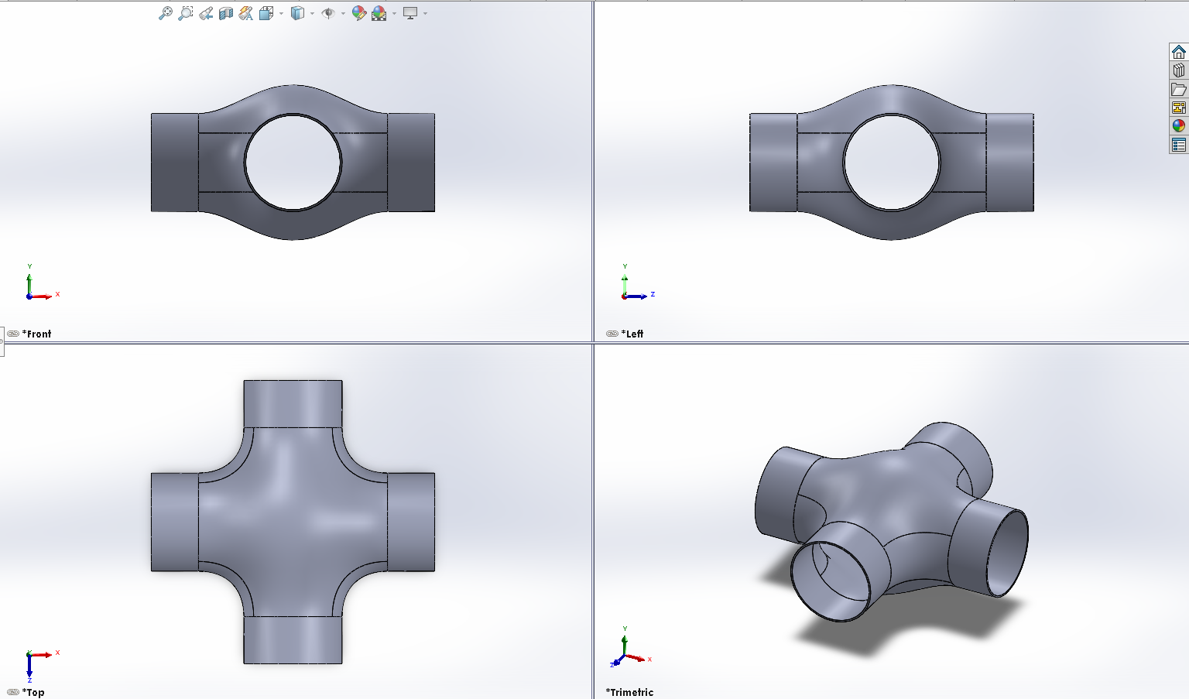
Task: Open the Design Library task pane tab
Action: pos(1179,70)
